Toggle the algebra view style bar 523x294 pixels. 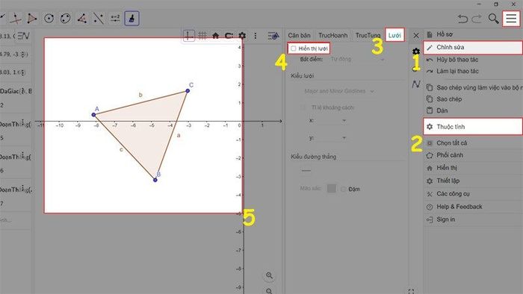click(x=23, y=36)
